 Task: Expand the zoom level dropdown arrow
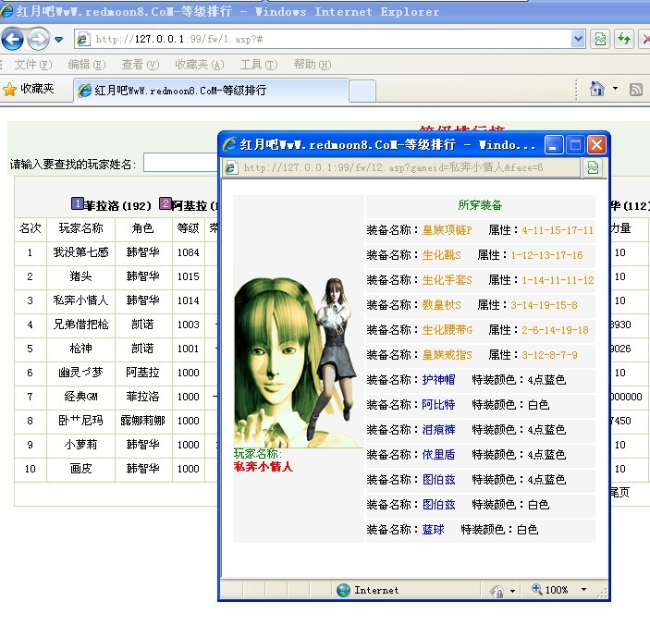coord(583,590)
